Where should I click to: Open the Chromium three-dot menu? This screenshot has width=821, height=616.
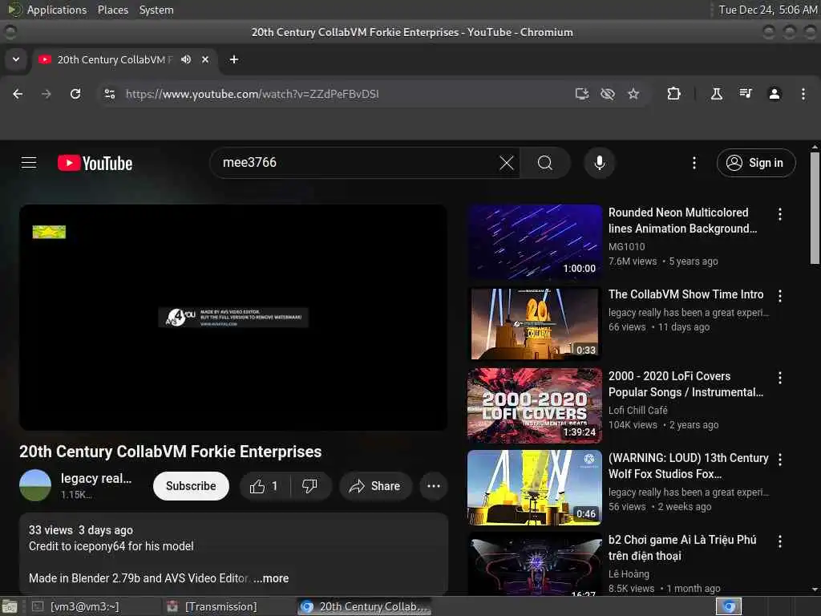[x=803, y=94]
